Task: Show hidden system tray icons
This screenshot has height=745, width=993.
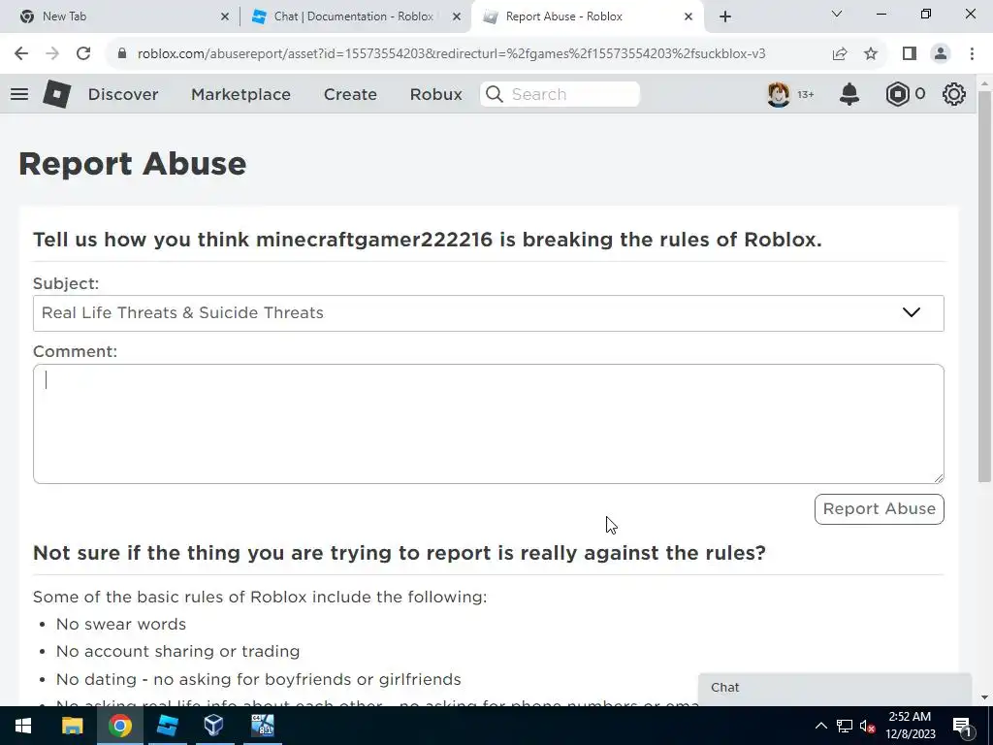Action: pos(820,726)
